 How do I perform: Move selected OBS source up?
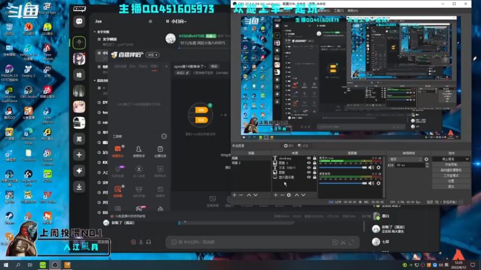296,195
